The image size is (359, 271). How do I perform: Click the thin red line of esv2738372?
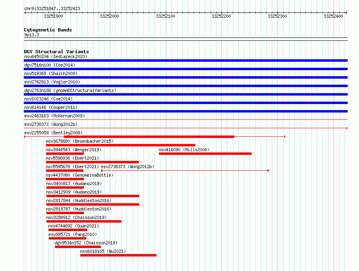[x=186, y=128]
